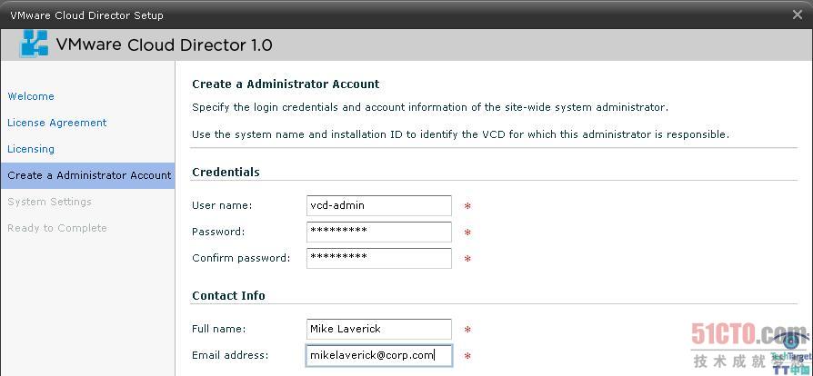Click the VMware Cloud Director Setup title text
Image resolution: width=813 pixels, height=376 pixels.
(86, 15)
